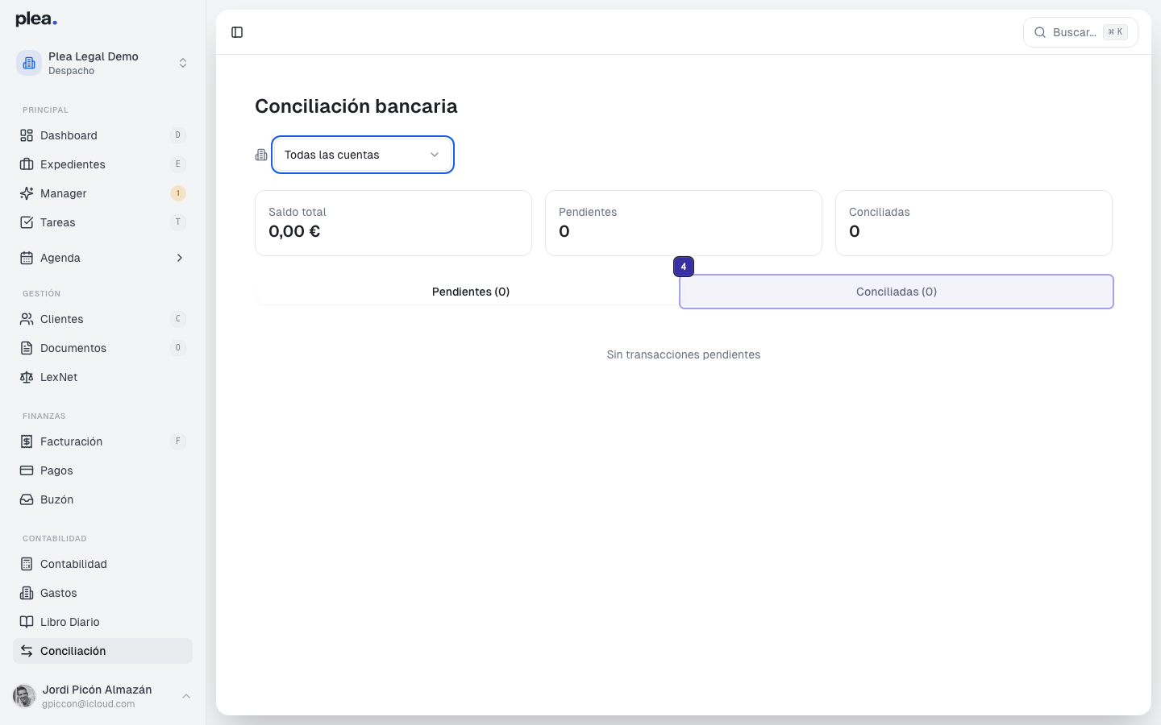Navigate to Gastos
The height and width of the screenshot is (725, 1161).
[103, 593]
